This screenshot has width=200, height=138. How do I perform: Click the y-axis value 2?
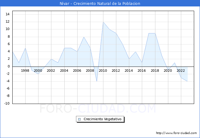9,59
